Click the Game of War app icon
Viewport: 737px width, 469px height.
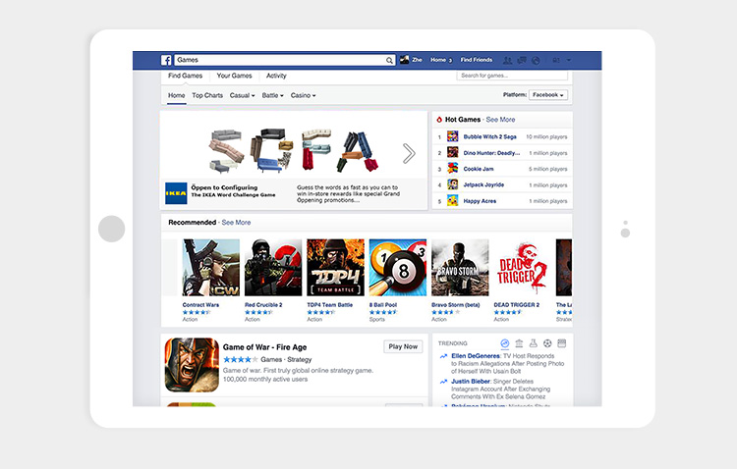(192, 365)
